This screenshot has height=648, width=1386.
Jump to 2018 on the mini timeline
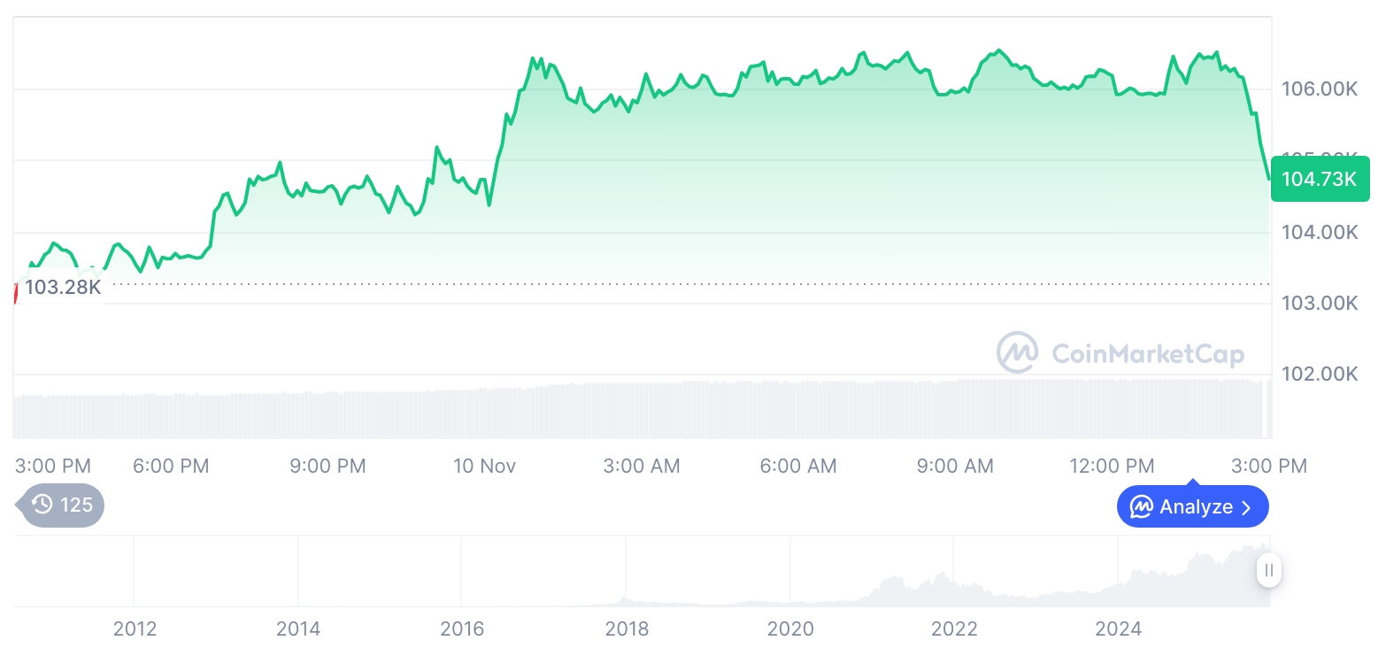point(627,629)
